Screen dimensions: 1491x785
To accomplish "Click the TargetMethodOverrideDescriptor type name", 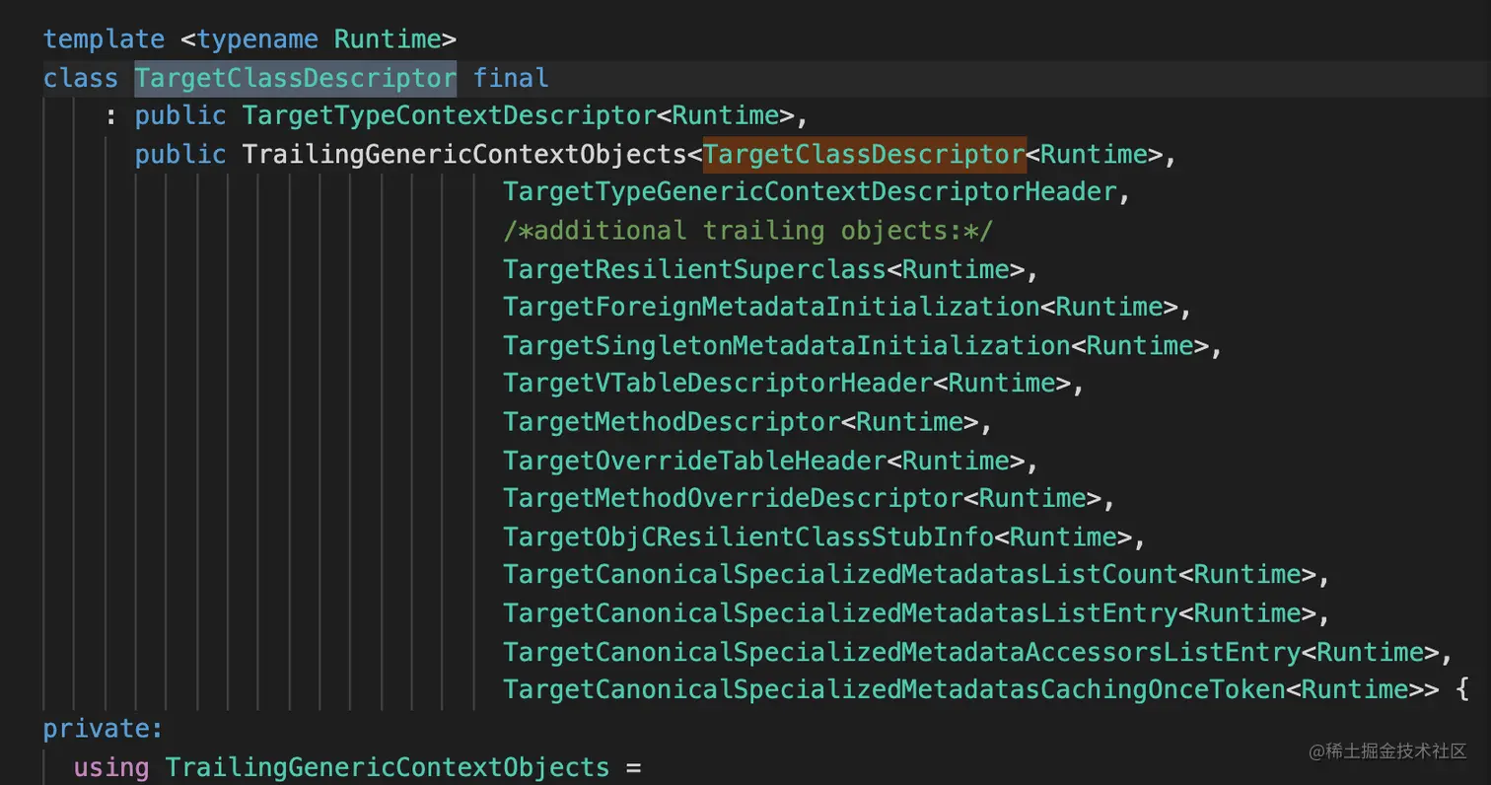I will click(x=732, y=498).
